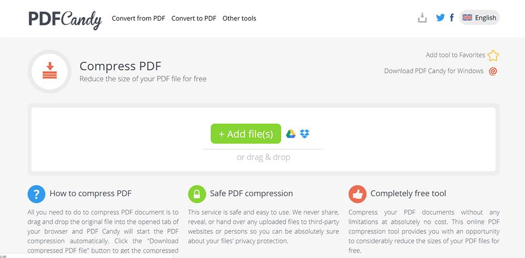Open the English language selector

(479, 18)
